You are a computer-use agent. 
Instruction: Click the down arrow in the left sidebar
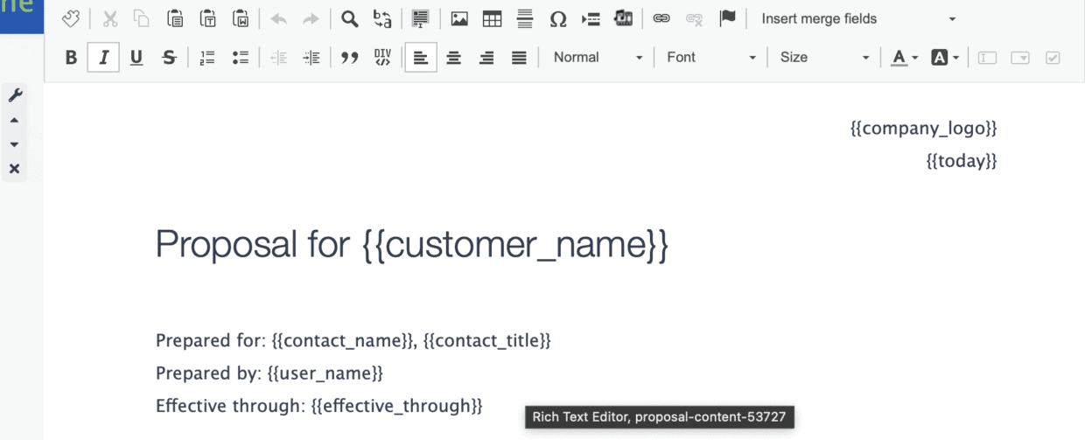14,144
